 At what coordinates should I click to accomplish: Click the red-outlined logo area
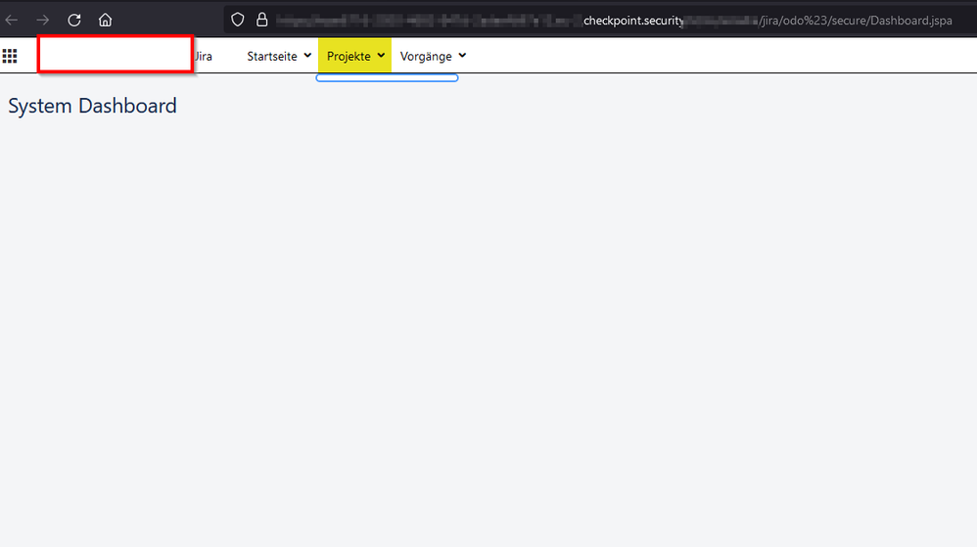115,54
